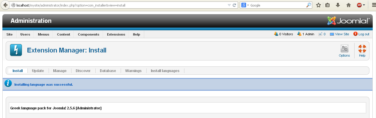Switch to the Database tab
The width and height of the screenshot is (376, 118).
pyautogui.click(x=108, y=71)
